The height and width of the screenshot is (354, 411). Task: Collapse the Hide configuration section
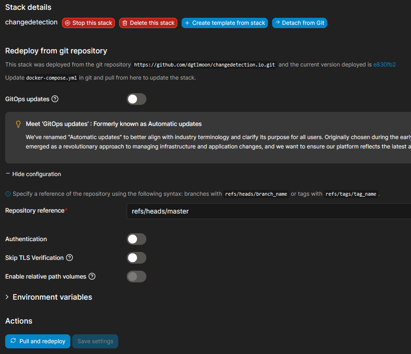point(33,174)
